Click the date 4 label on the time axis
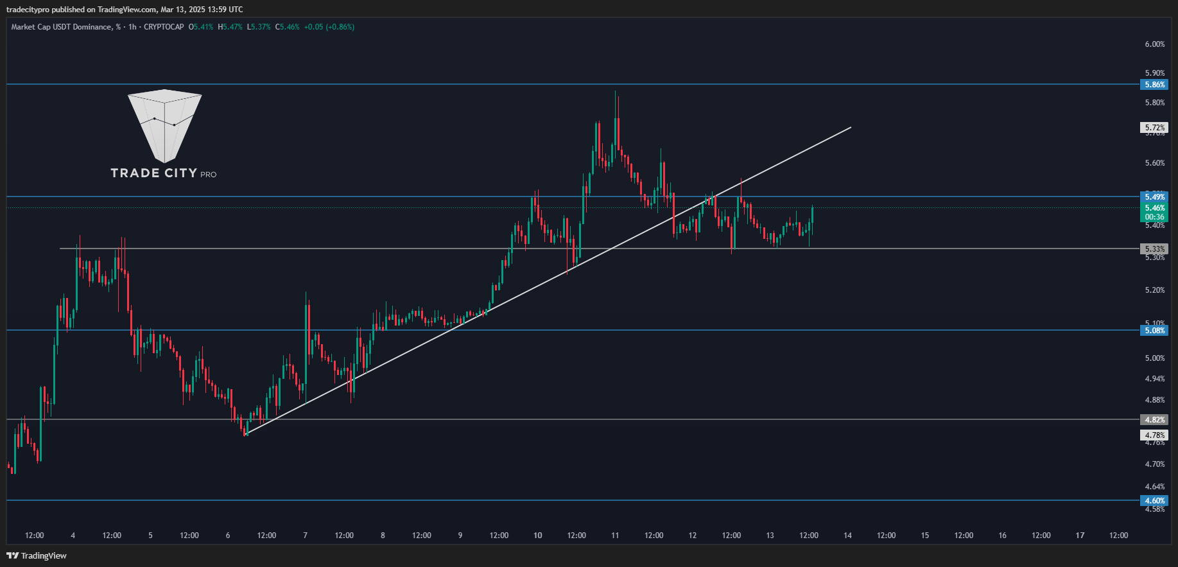Image resolution: width=1178 pixels, height=567 pixels. (x=73, y=536)
